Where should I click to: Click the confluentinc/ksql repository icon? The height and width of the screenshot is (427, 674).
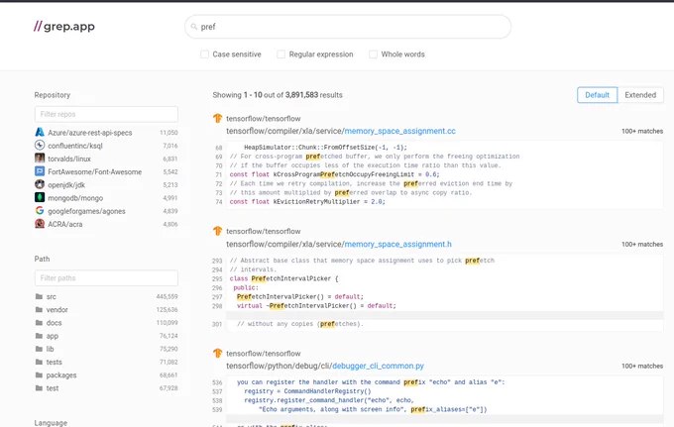[40, 146]
